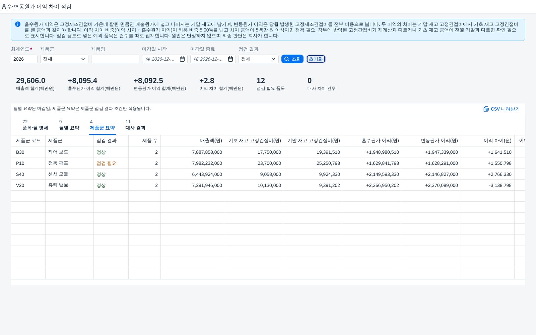The height and width of the screenshot is (335, 536).
Task: Select the V20 product group code cell
Action: pyautogui.click(x=28, y=185)
